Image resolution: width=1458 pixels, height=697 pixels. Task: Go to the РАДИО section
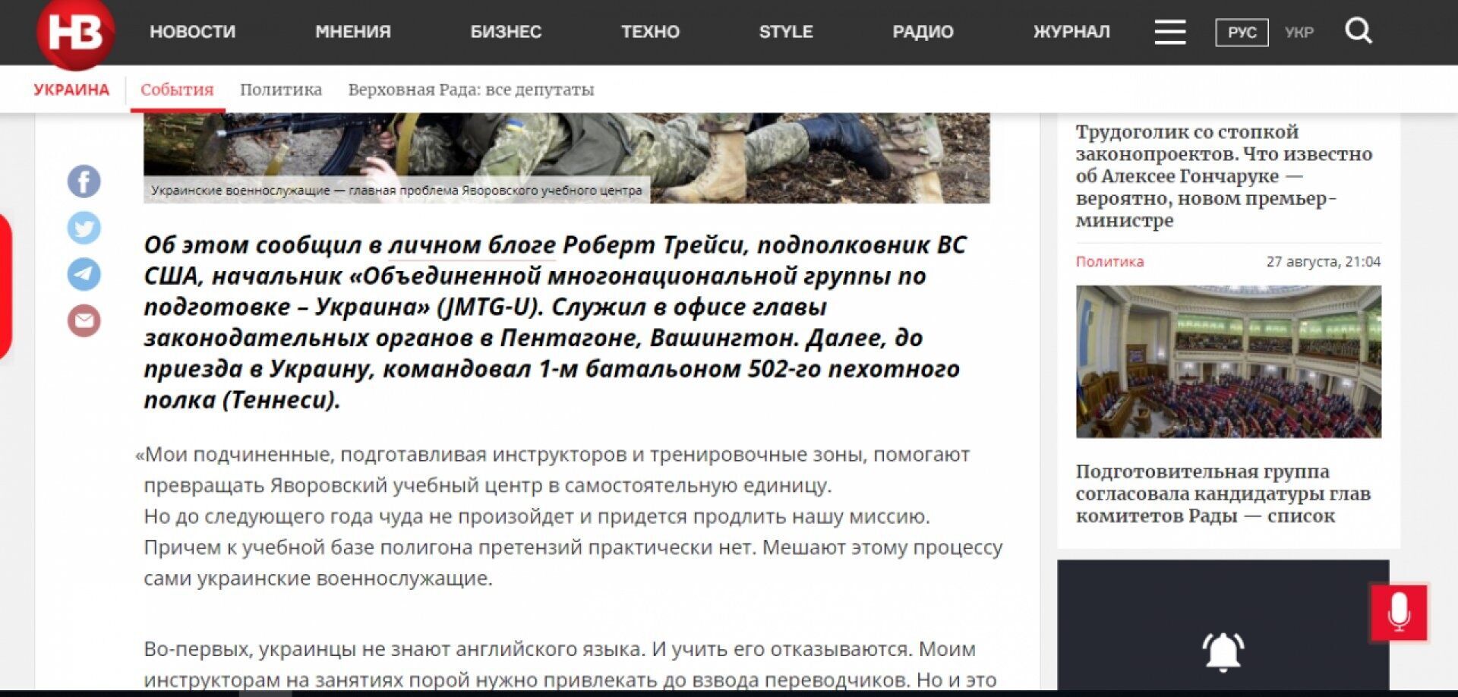pyautogui.click(x=923, y=32)
